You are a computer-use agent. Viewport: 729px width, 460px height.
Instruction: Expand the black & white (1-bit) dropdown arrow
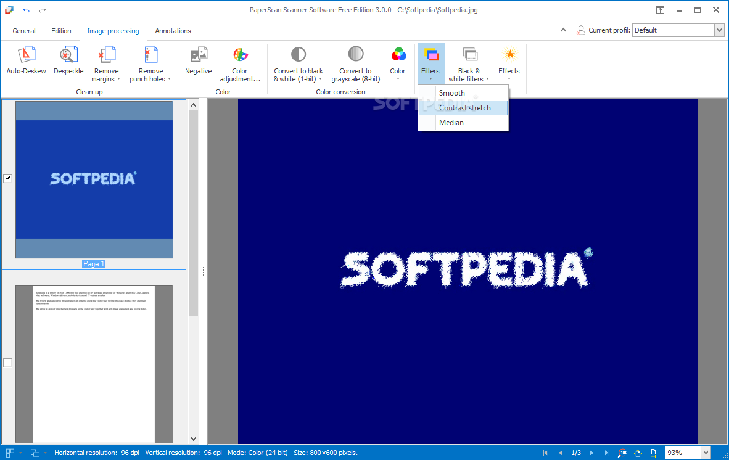pyautogui.click(x=320, y=79)
